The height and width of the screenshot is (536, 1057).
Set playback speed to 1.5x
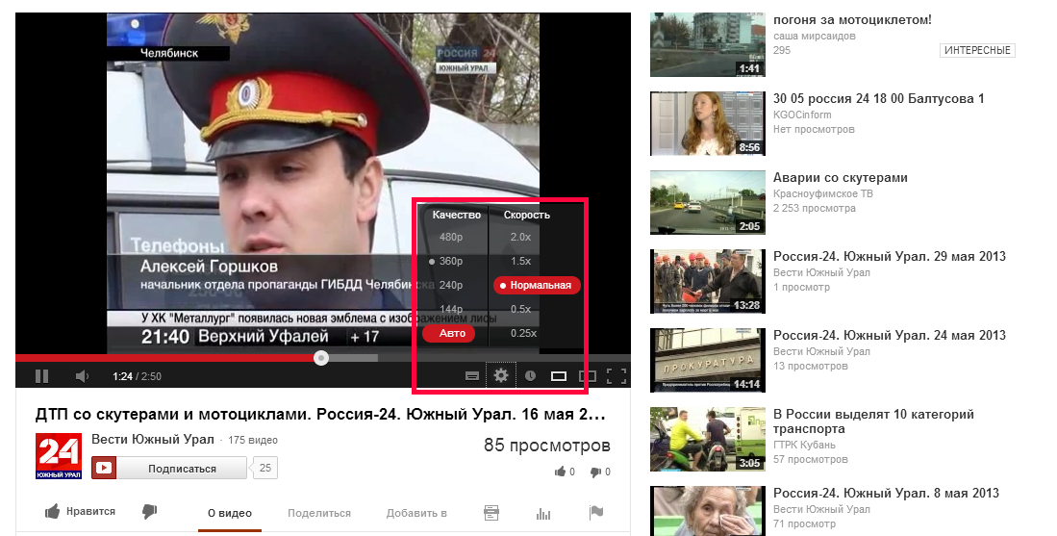520,261
